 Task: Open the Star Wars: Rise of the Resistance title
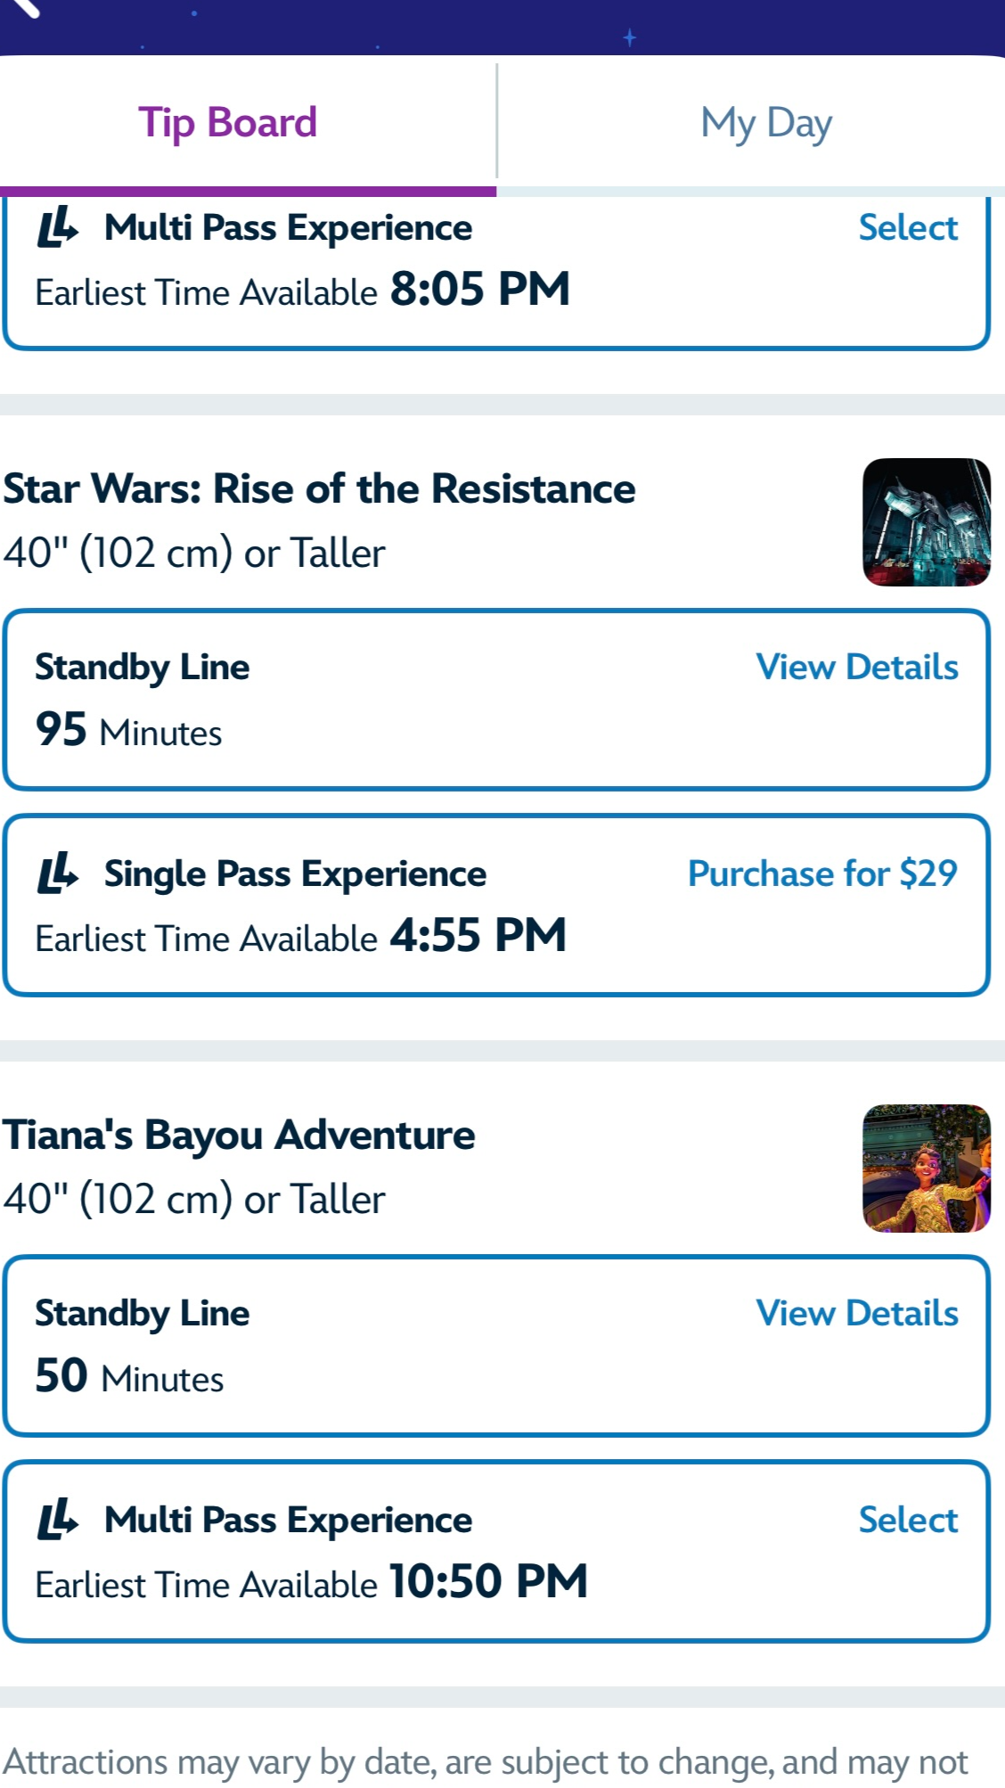tap(319, 489)
